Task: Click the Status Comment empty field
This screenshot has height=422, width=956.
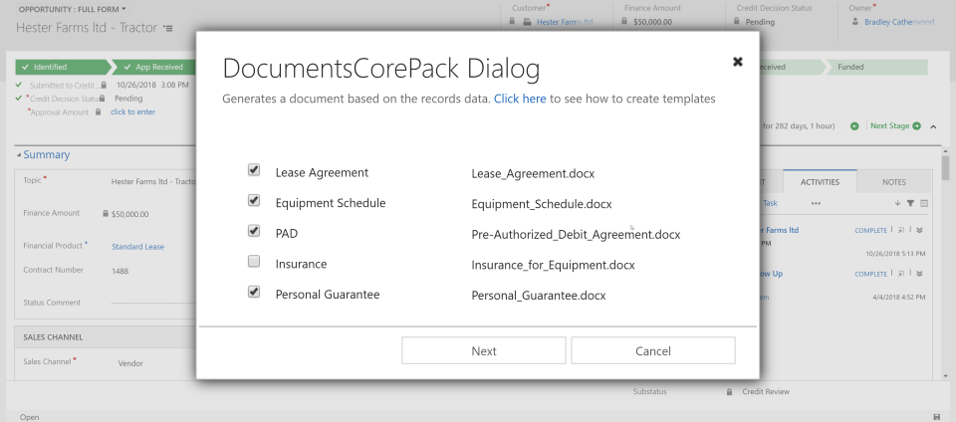Action: tap(153, 303)
